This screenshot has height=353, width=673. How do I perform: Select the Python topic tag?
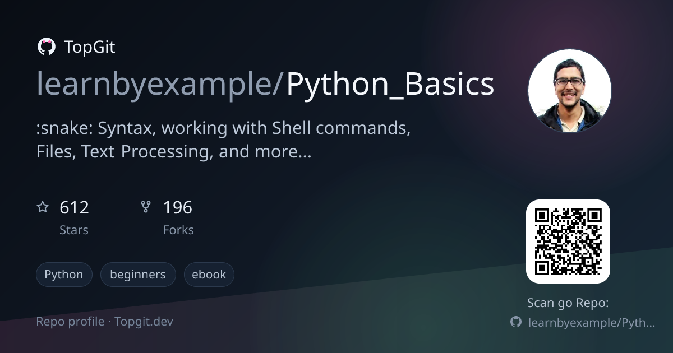tap(64, 275)
